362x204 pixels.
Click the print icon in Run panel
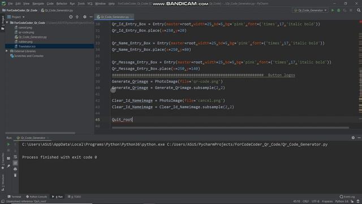point(15,169)
